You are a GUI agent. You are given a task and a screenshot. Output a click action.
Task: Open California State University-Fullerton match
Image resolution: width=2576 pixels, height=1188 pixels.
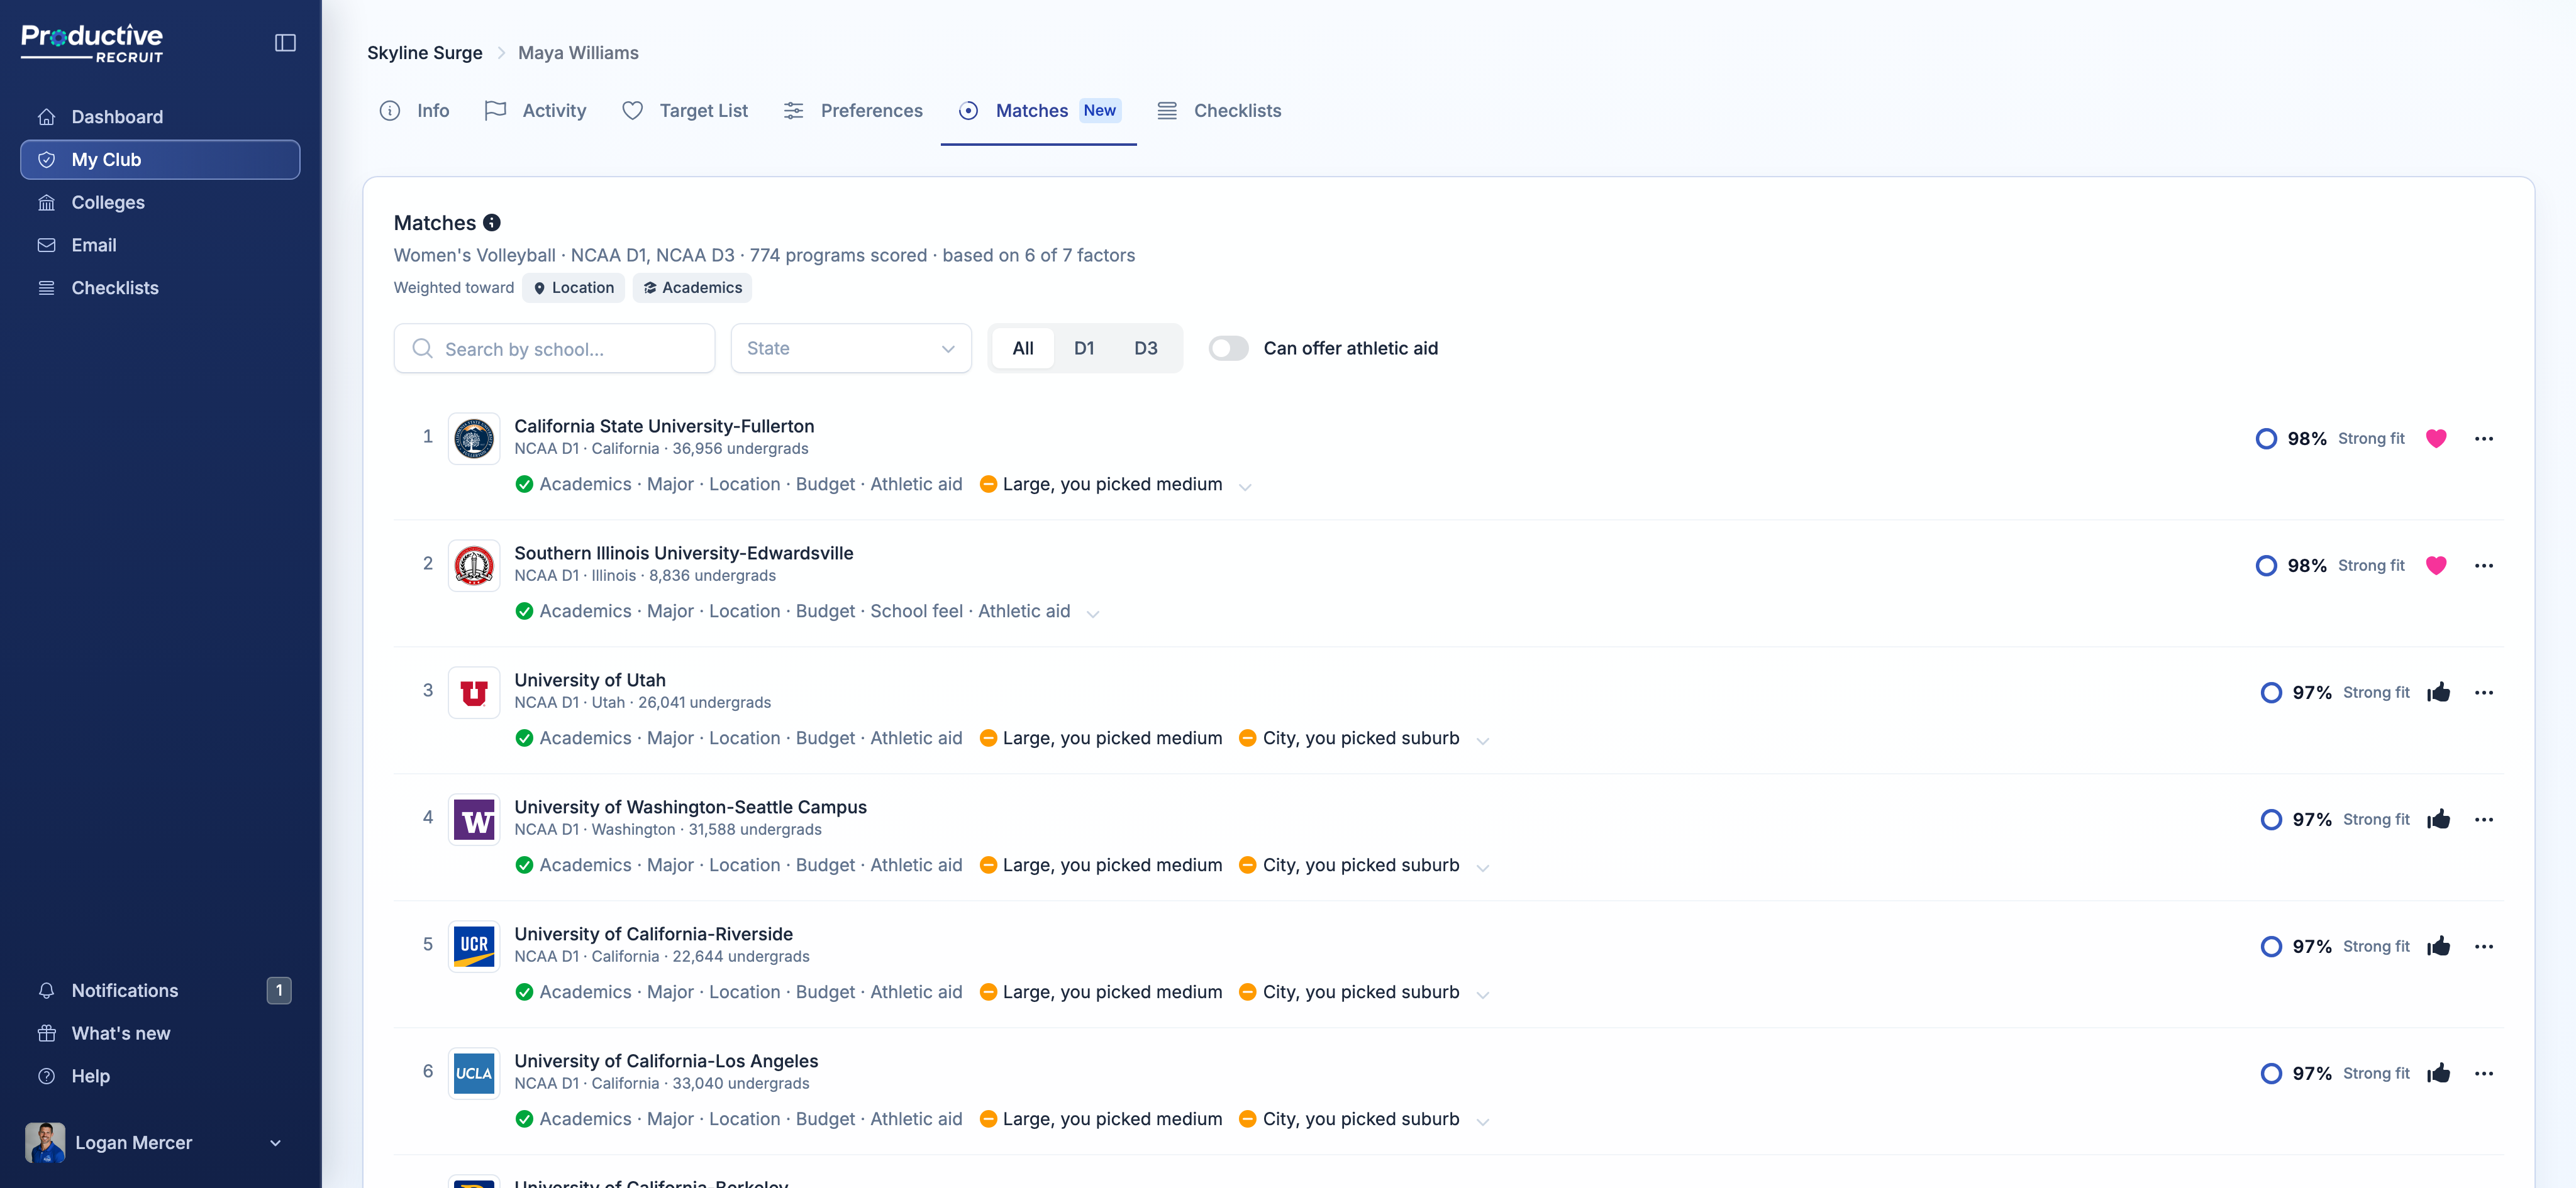coord(664,427)
